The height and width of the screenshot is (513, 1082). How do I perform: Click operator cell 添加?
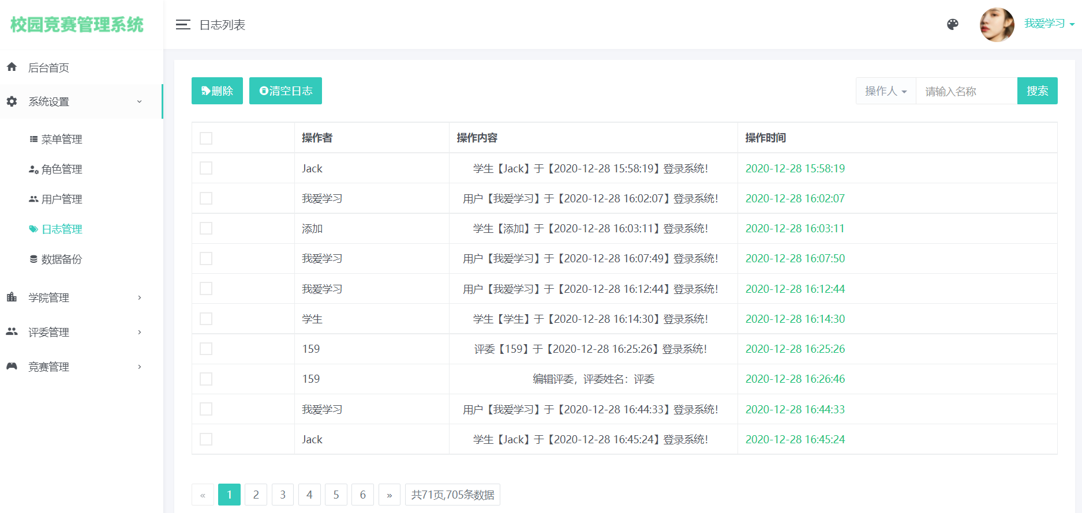click(312, 229)
